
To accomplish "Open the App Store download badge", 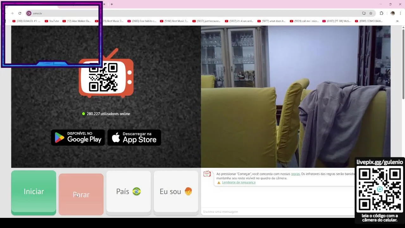I will coord(134,137).
